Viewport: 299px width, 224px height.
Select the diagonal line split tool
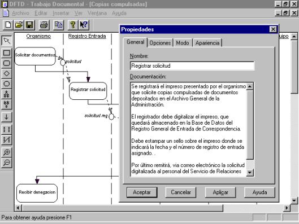(x=7, y=140)
